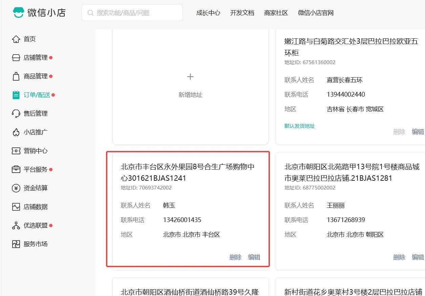The image size is (425, 296).
Task: Open 小店推广 section
Action: pyautogui.click(x=36, y=132)
